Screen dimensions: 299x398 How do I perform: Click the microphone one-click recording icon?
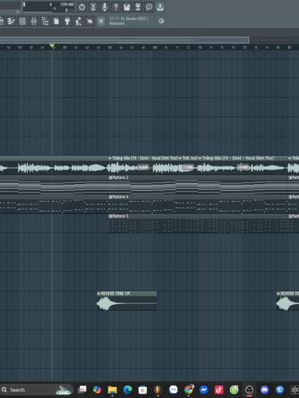click(105, 7)
